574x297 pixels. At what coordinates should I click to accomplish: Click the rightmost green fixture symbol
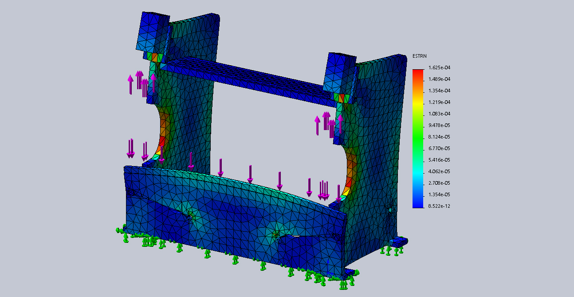(401, 250)
